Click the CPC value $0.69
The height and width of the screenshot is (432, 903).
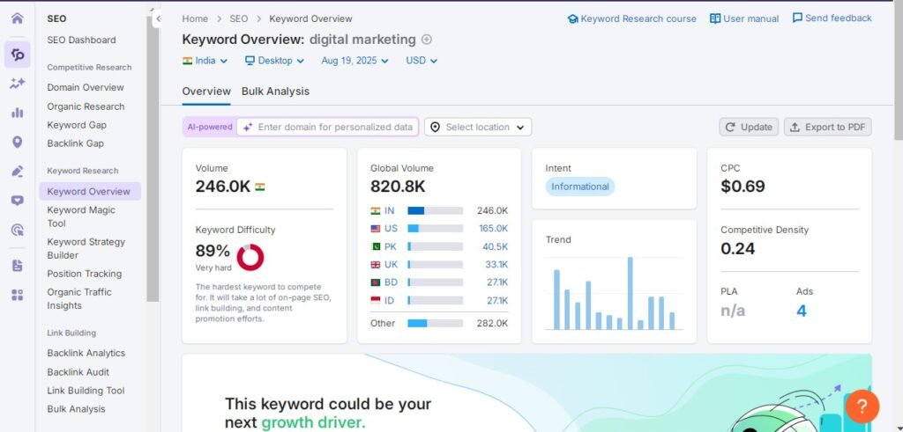pyautogui.click(x=743, y=187)
